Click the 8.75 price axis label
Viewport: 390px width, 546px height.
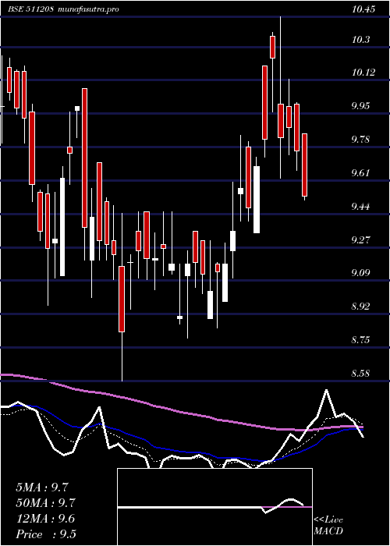coord(361,340)
